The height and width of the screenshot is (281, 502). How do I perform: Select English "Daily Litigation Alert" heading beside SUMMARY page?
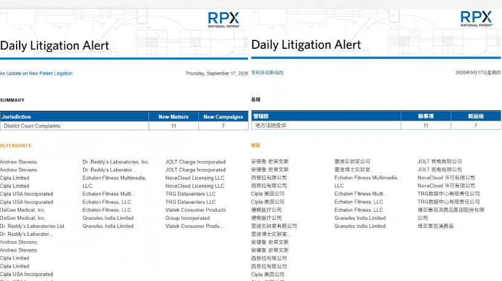(x=55, y=45)
